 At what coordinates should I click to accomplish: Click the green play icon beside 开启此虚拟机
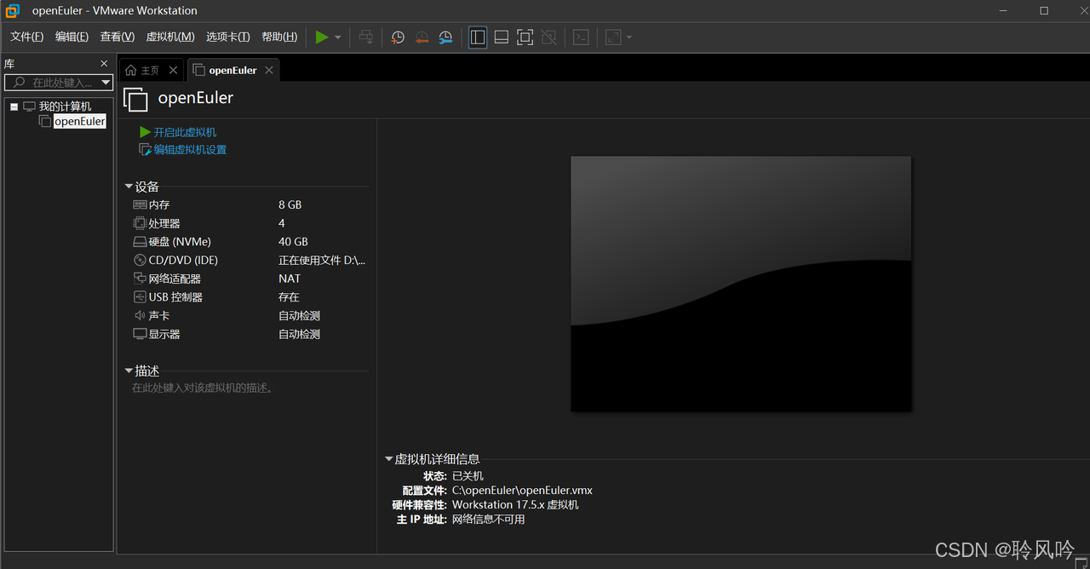[x=145, y=132]
